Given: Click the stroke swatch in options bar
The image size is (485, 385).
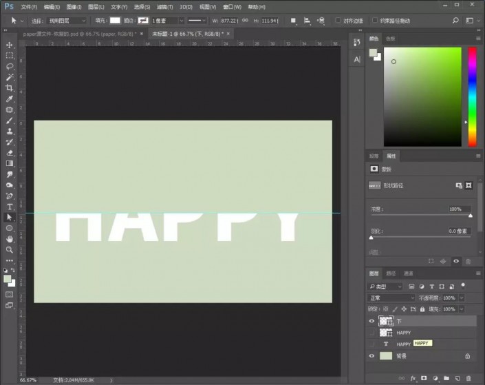Looking at the screenshot, I should [143, 21].
